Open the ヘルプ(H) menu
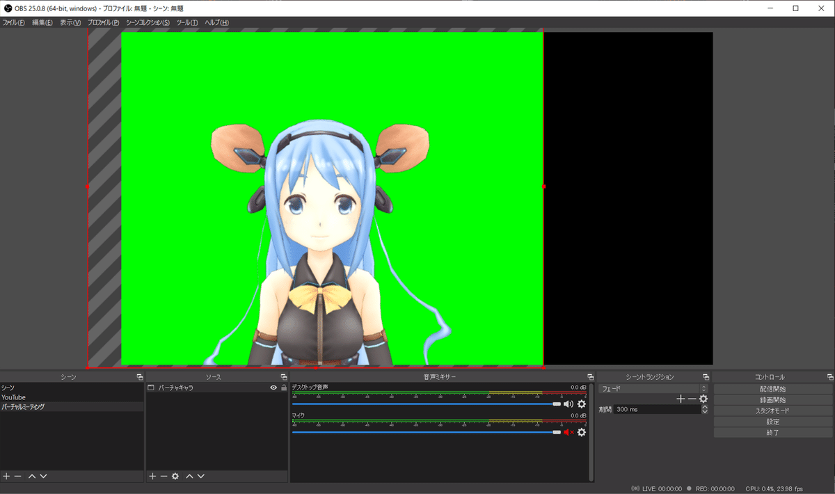 pyautogui.click(x=216, y=23)
